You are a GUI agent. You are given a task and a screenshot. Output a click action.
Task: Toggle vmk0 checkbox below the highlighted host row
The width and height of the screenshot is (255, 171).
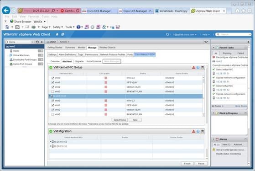coord(53,101)
